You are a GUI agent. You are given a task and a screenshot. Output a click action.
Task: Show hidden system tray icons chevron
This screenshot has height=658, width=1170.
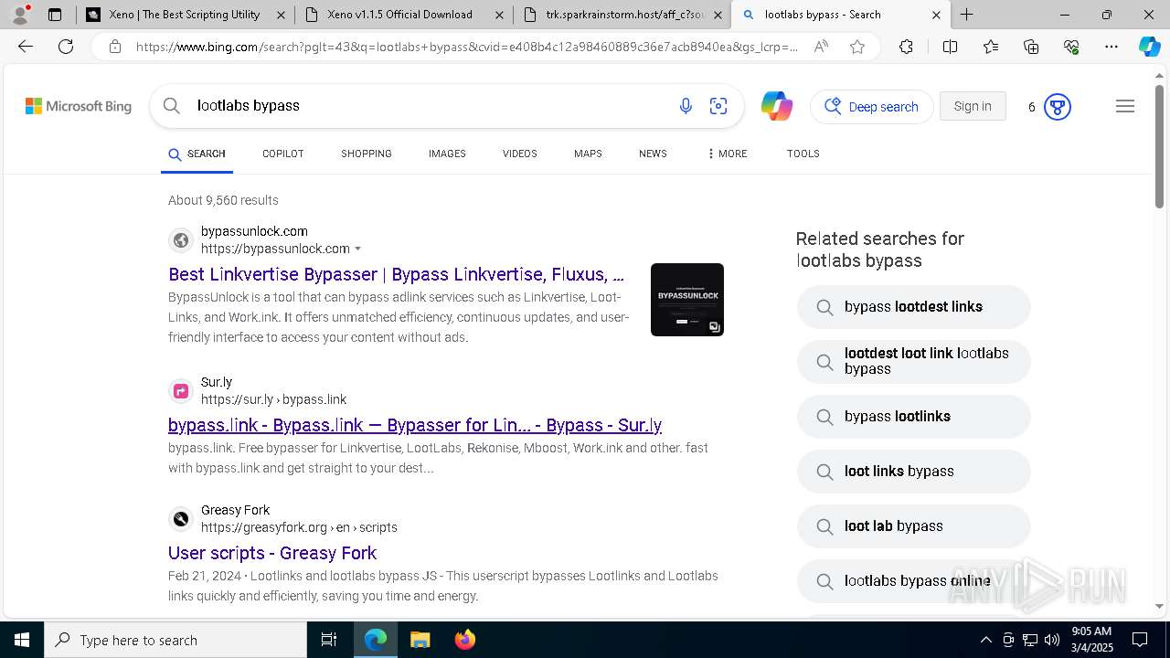[x=985, y=640]
